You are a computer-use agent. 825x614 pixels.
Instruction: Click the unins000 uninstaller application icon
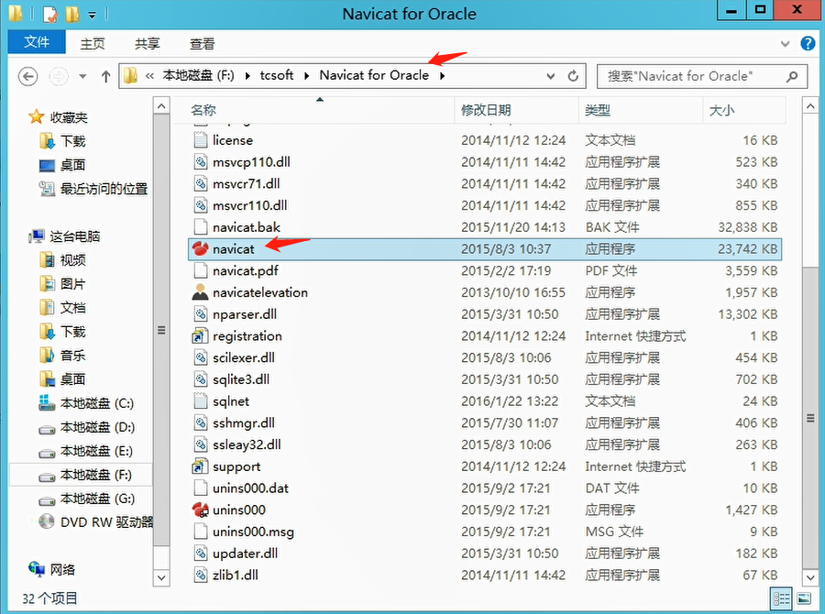pos(201,510)
